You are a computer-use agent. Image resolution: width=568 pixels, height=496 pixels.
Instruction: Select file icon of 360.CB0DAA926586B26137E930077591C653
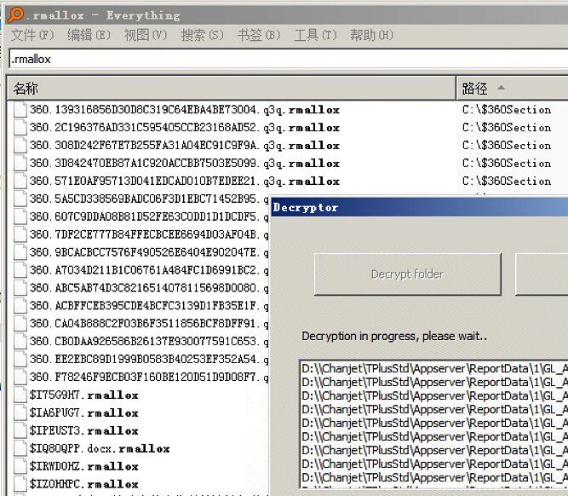(20, 341)
